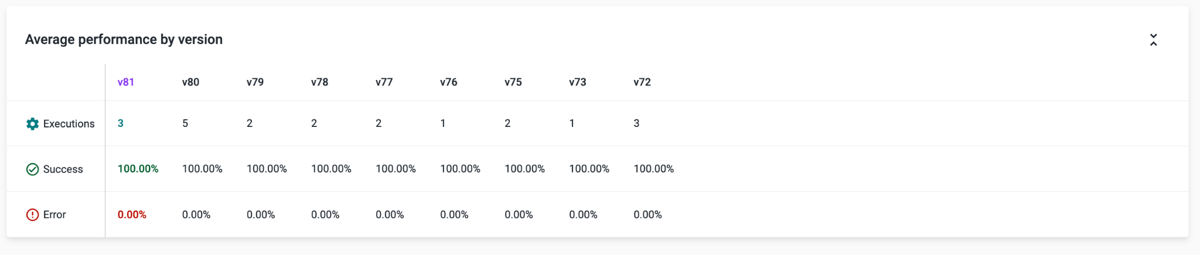Choose the v77 column header
The image size is (1200, 255).
coord(384,82)
